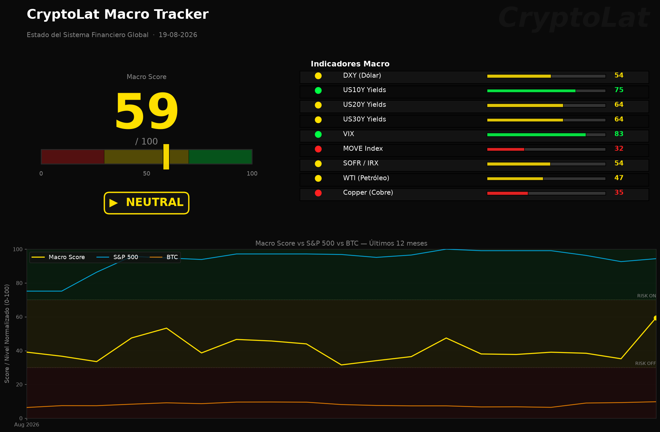
Task: Click the US10Y Yields label
Action: pyautogui.click(x=364, y=90)
